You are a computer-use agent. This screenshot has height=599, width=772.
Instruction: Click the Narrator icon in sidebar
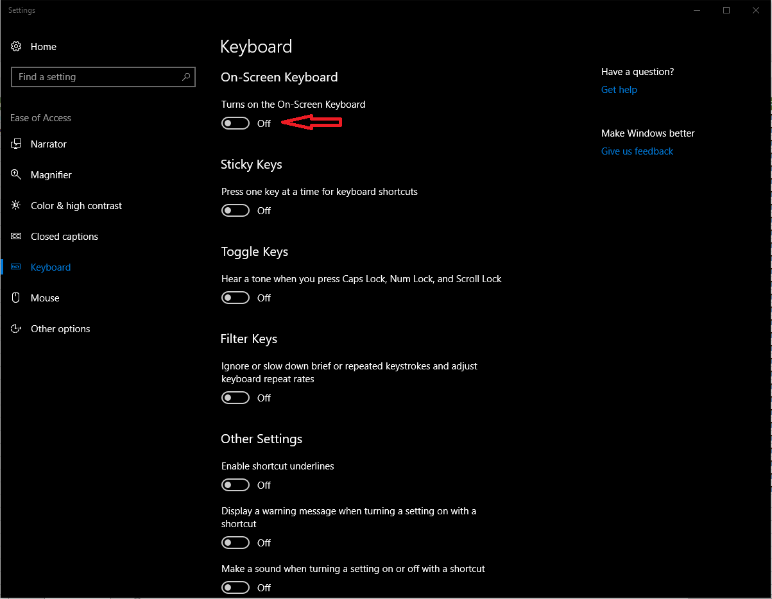pos(17,144)
